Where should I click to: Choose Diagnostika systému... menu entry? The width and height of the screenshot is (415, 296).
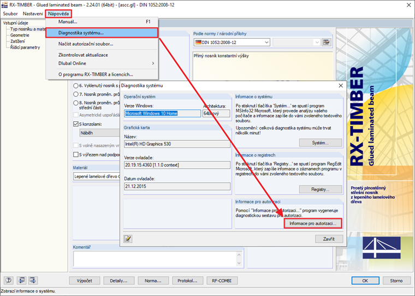(x=102, y=33)
